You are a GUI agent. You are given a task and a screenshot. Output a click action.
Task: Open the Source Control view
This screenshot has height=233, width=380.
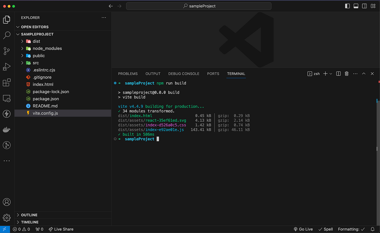pos(7,51)
